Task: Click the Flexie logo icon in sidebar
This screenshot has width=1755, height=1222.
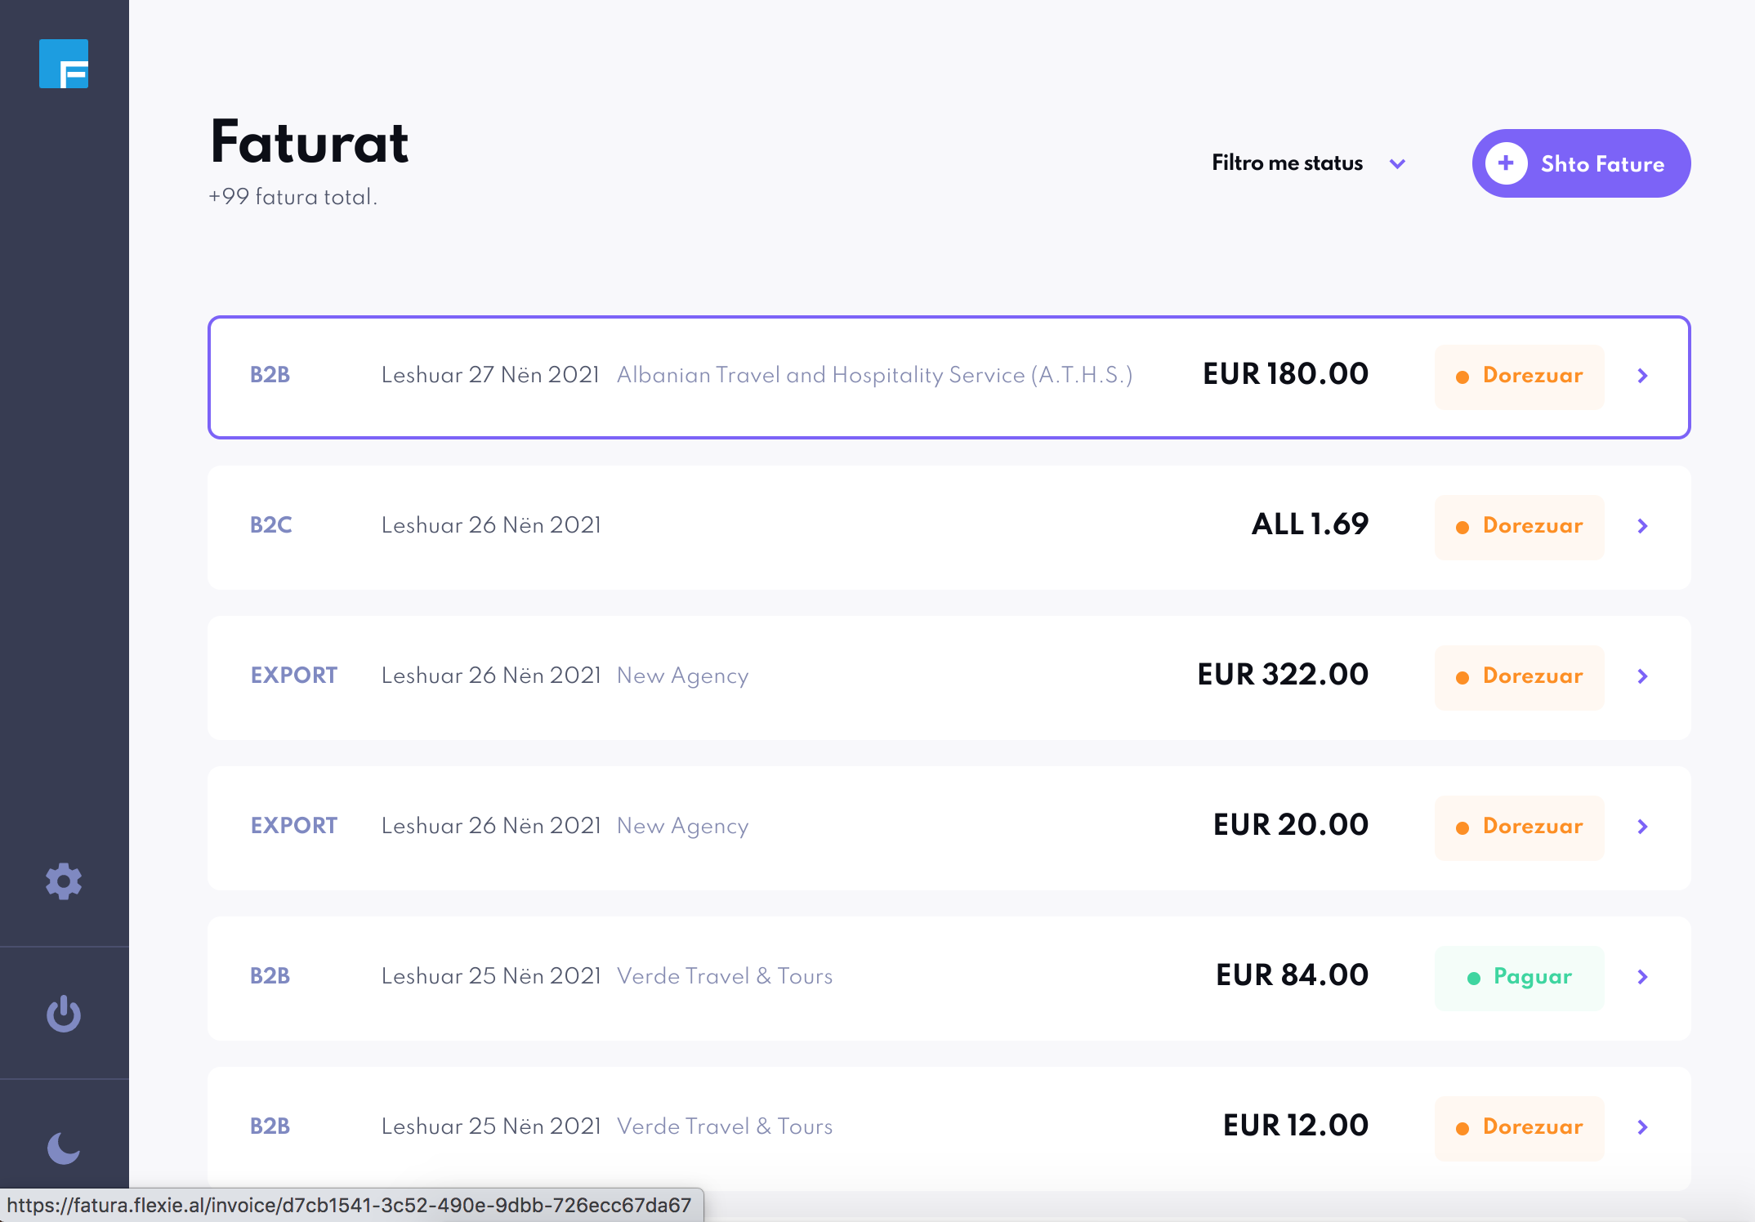Action: pyautogui.click(x=64, y=64)
